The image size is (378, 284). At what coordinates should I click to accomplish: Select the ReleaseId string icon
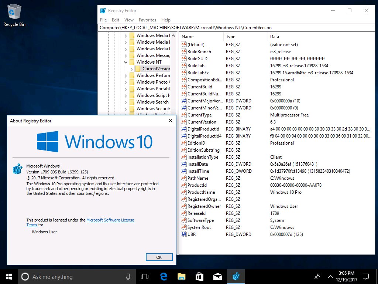tap(184, 213)
